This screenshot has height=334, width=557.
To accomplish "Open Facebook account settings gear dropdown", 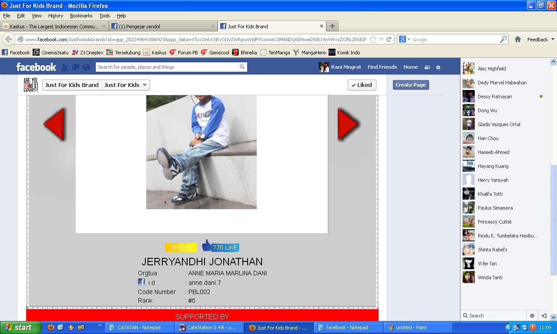I will 438,67.
